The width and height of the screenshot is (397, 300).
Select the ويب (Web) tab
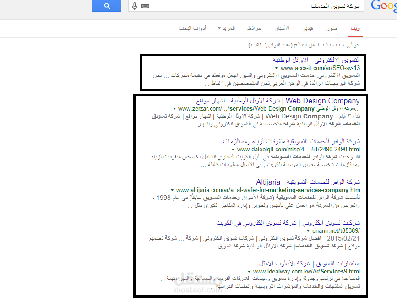coord(355,28)
